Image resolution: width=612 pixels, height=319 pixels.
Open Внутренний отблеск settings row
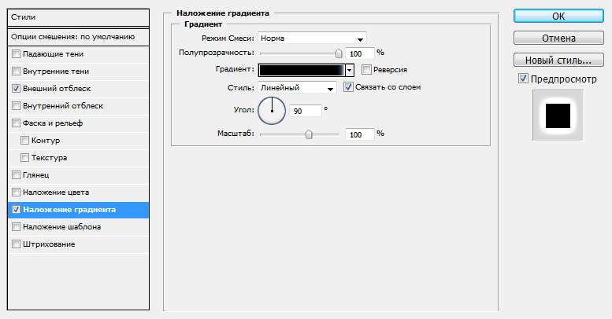tap(78, 105)
